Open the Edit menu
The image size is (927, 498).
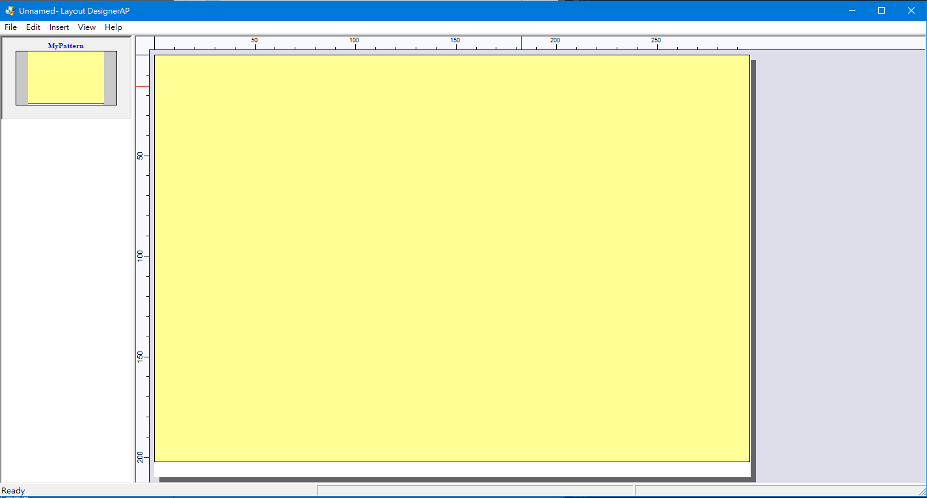pyautogui.click(x=33, y=27)
